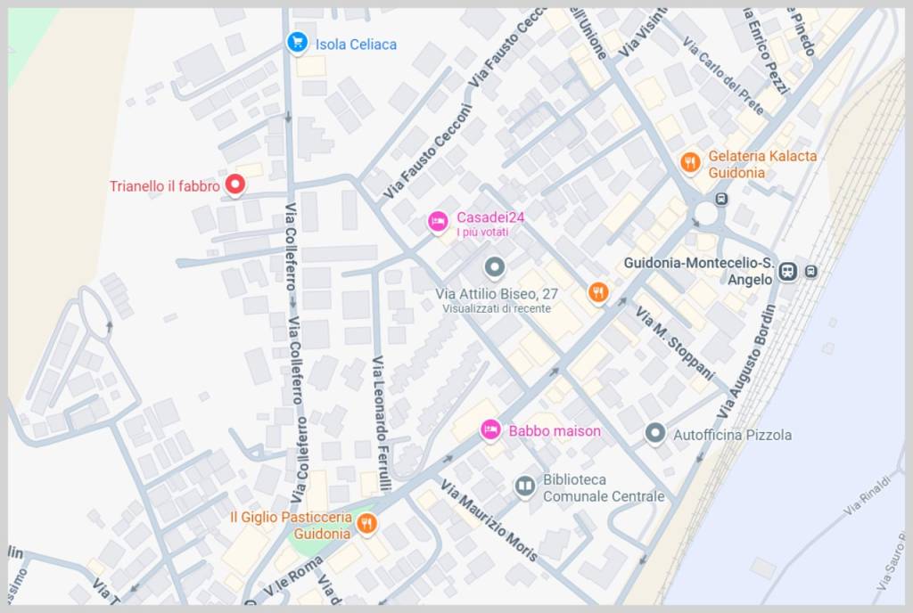913x613 pixels.
Task: Open the Casadei24 hotel pin
Action: (437, 222)
